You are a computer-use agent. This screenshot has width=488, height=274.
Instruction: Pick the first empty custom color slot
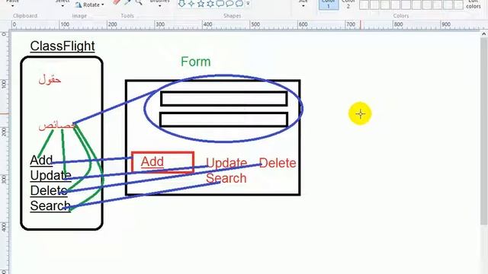tap(364, 5)
